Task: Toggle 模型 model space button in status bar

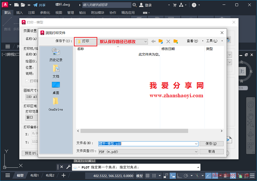Action: [x=139, y=176]
